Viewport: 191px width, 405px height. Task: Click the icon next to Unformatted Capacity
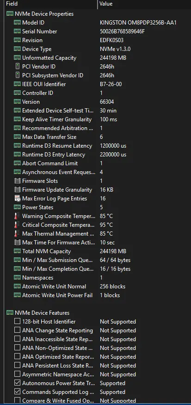pos(17,57)
